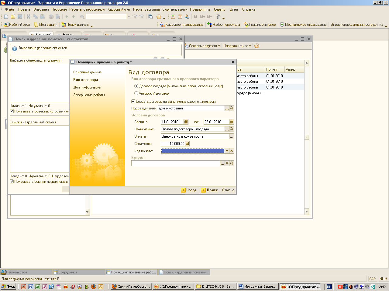Go to Основные данные wizard step

click(x=88, y=72)
